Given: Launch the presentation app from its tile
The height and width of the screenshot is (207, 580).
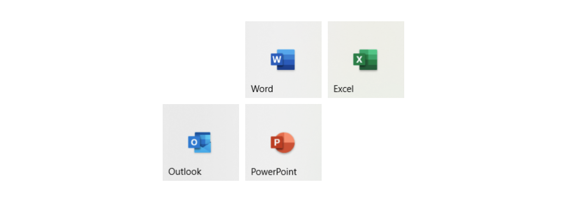Looking at the screenshot, I should tap(283, 142).
